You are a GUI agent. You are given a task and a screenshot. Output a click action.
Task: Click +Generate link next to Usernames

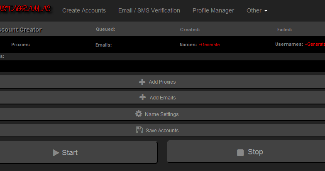point(315,44)
